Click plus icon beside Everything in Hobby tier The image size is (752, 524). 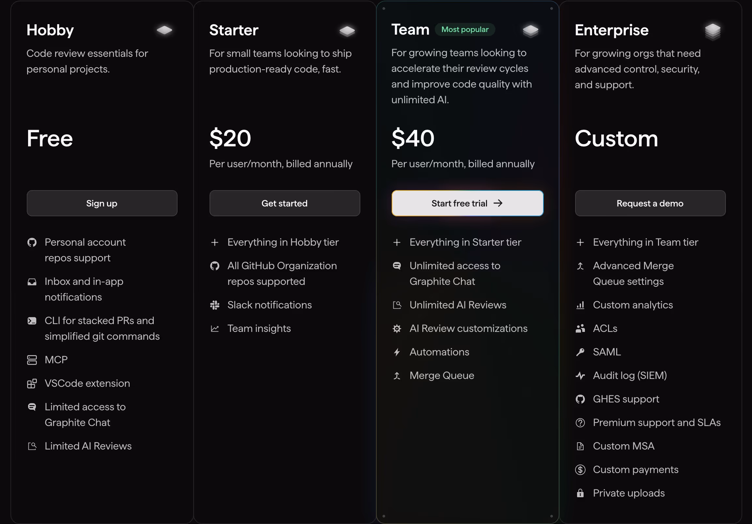(x=214, y=242)
